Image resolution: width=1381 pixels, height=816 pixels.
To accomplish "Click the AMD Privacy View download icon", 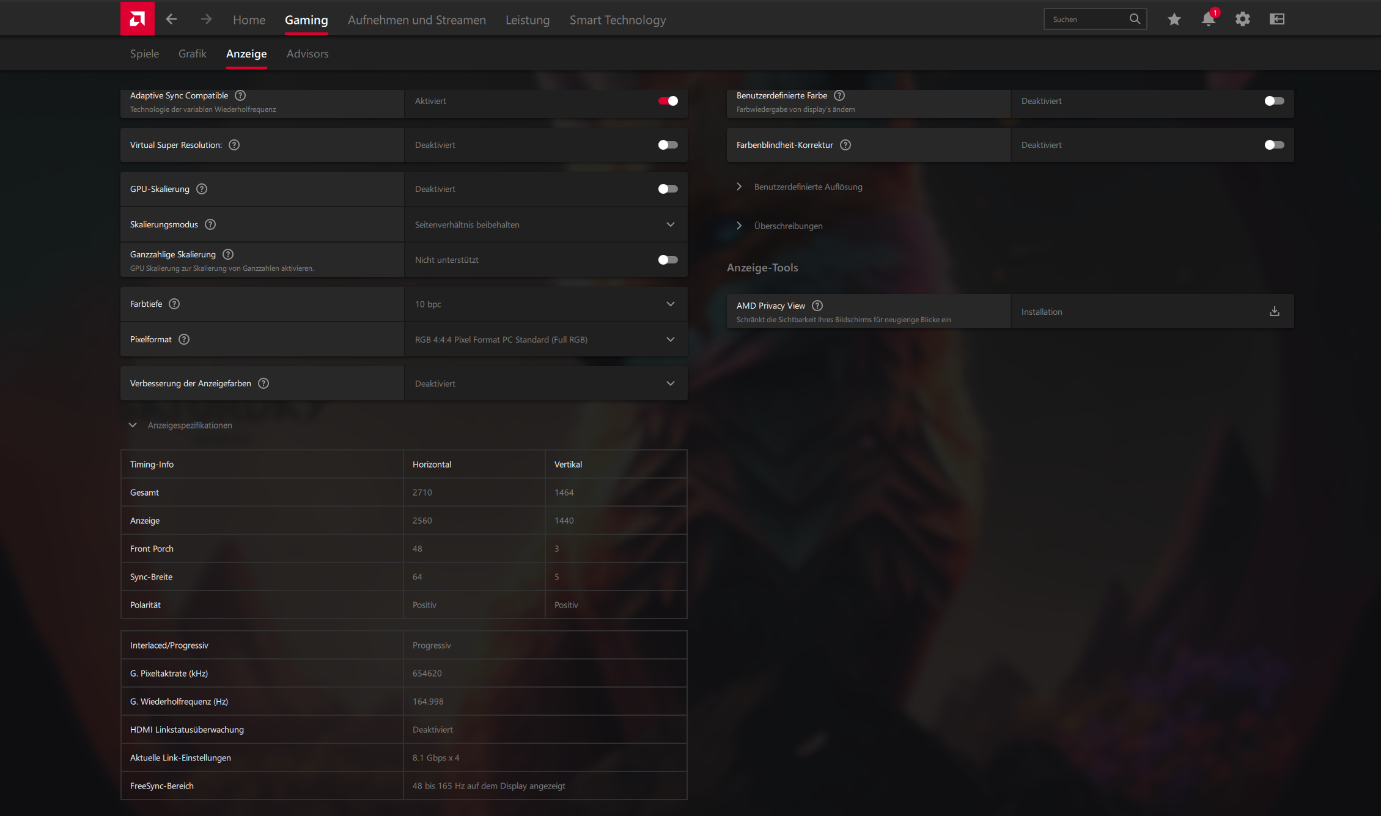I will click(x=1274, y=312).
